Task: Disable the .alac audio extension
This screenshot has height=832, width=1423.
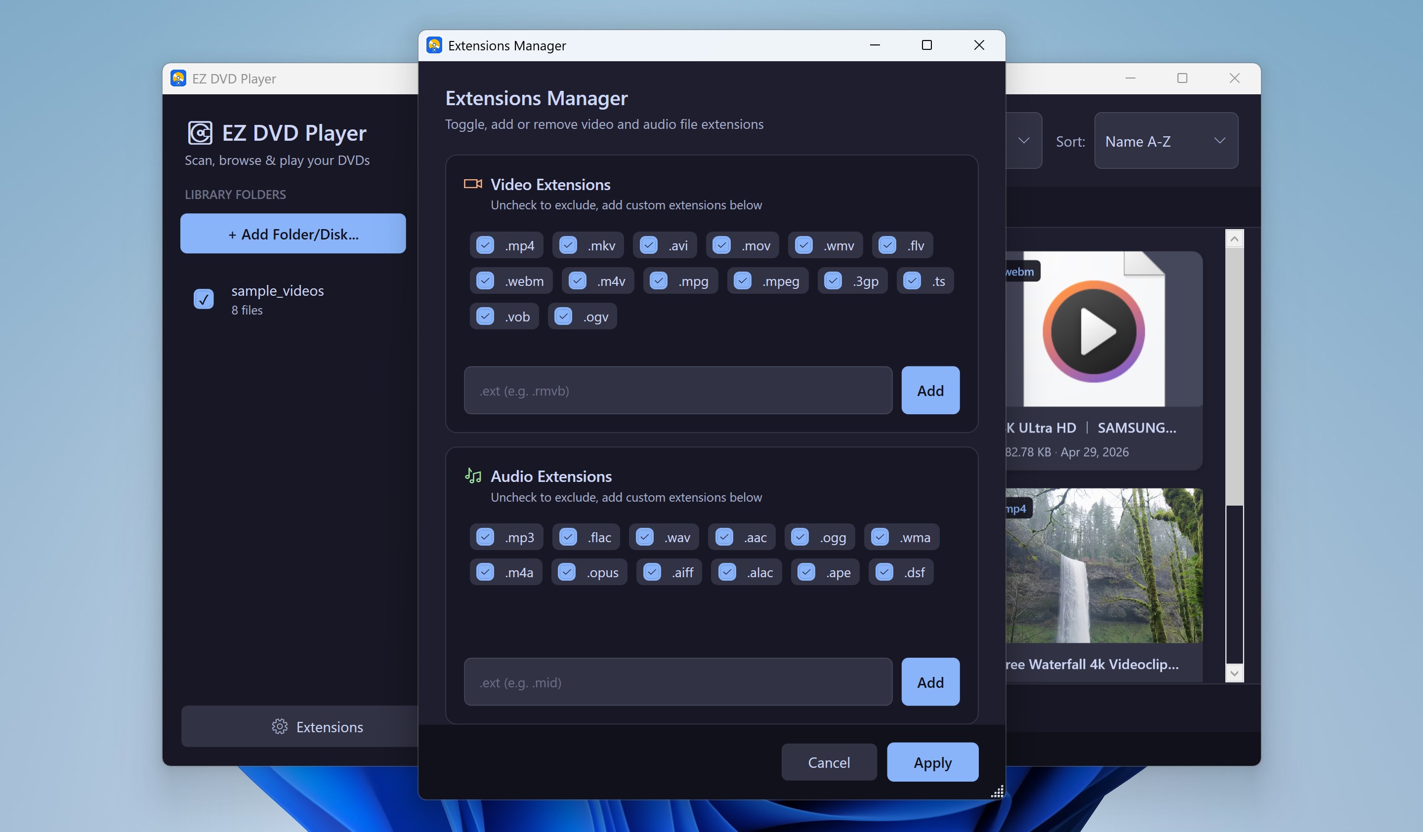Action: point(727,572)
